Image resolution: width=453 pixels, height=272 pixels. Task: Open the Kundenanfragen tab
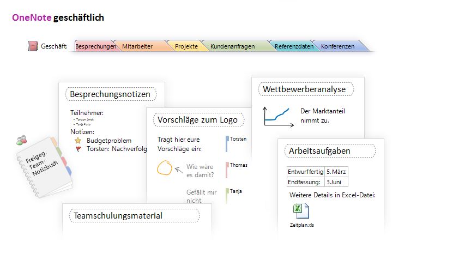[x=233, y=46]
